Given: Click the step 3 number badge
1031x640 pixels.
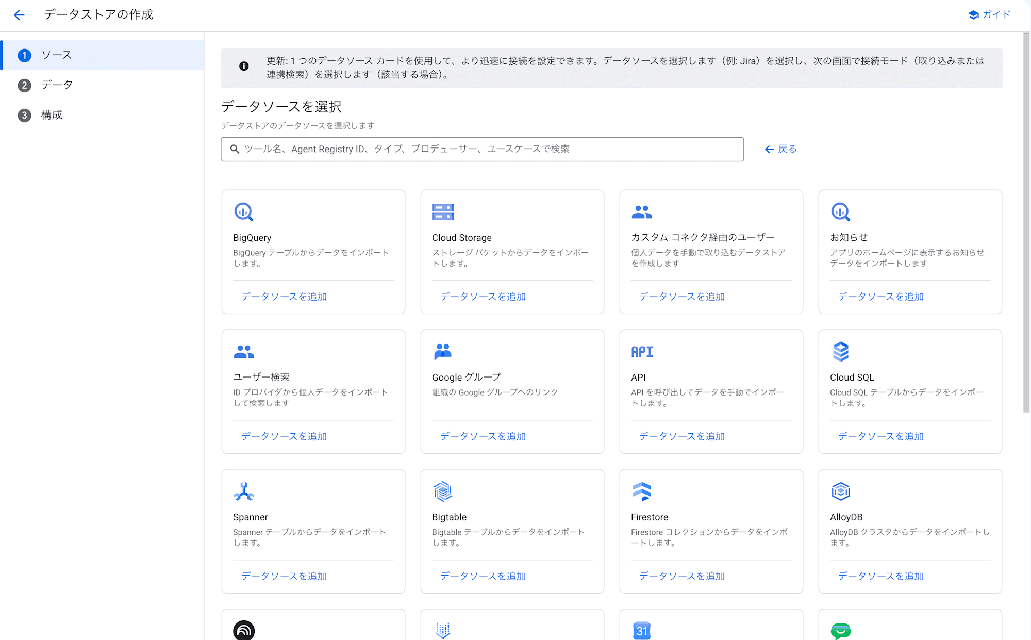Looking at the screenshot, I should tap(24, 115).
